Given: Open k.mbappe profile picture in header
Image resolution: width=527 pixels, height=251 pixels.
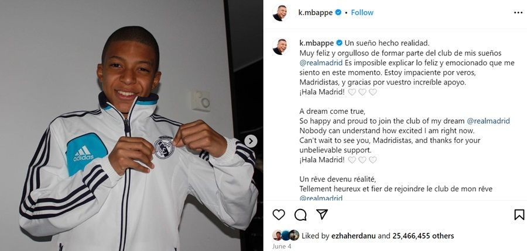Looking at the screenshot, I should pos(280,13).
